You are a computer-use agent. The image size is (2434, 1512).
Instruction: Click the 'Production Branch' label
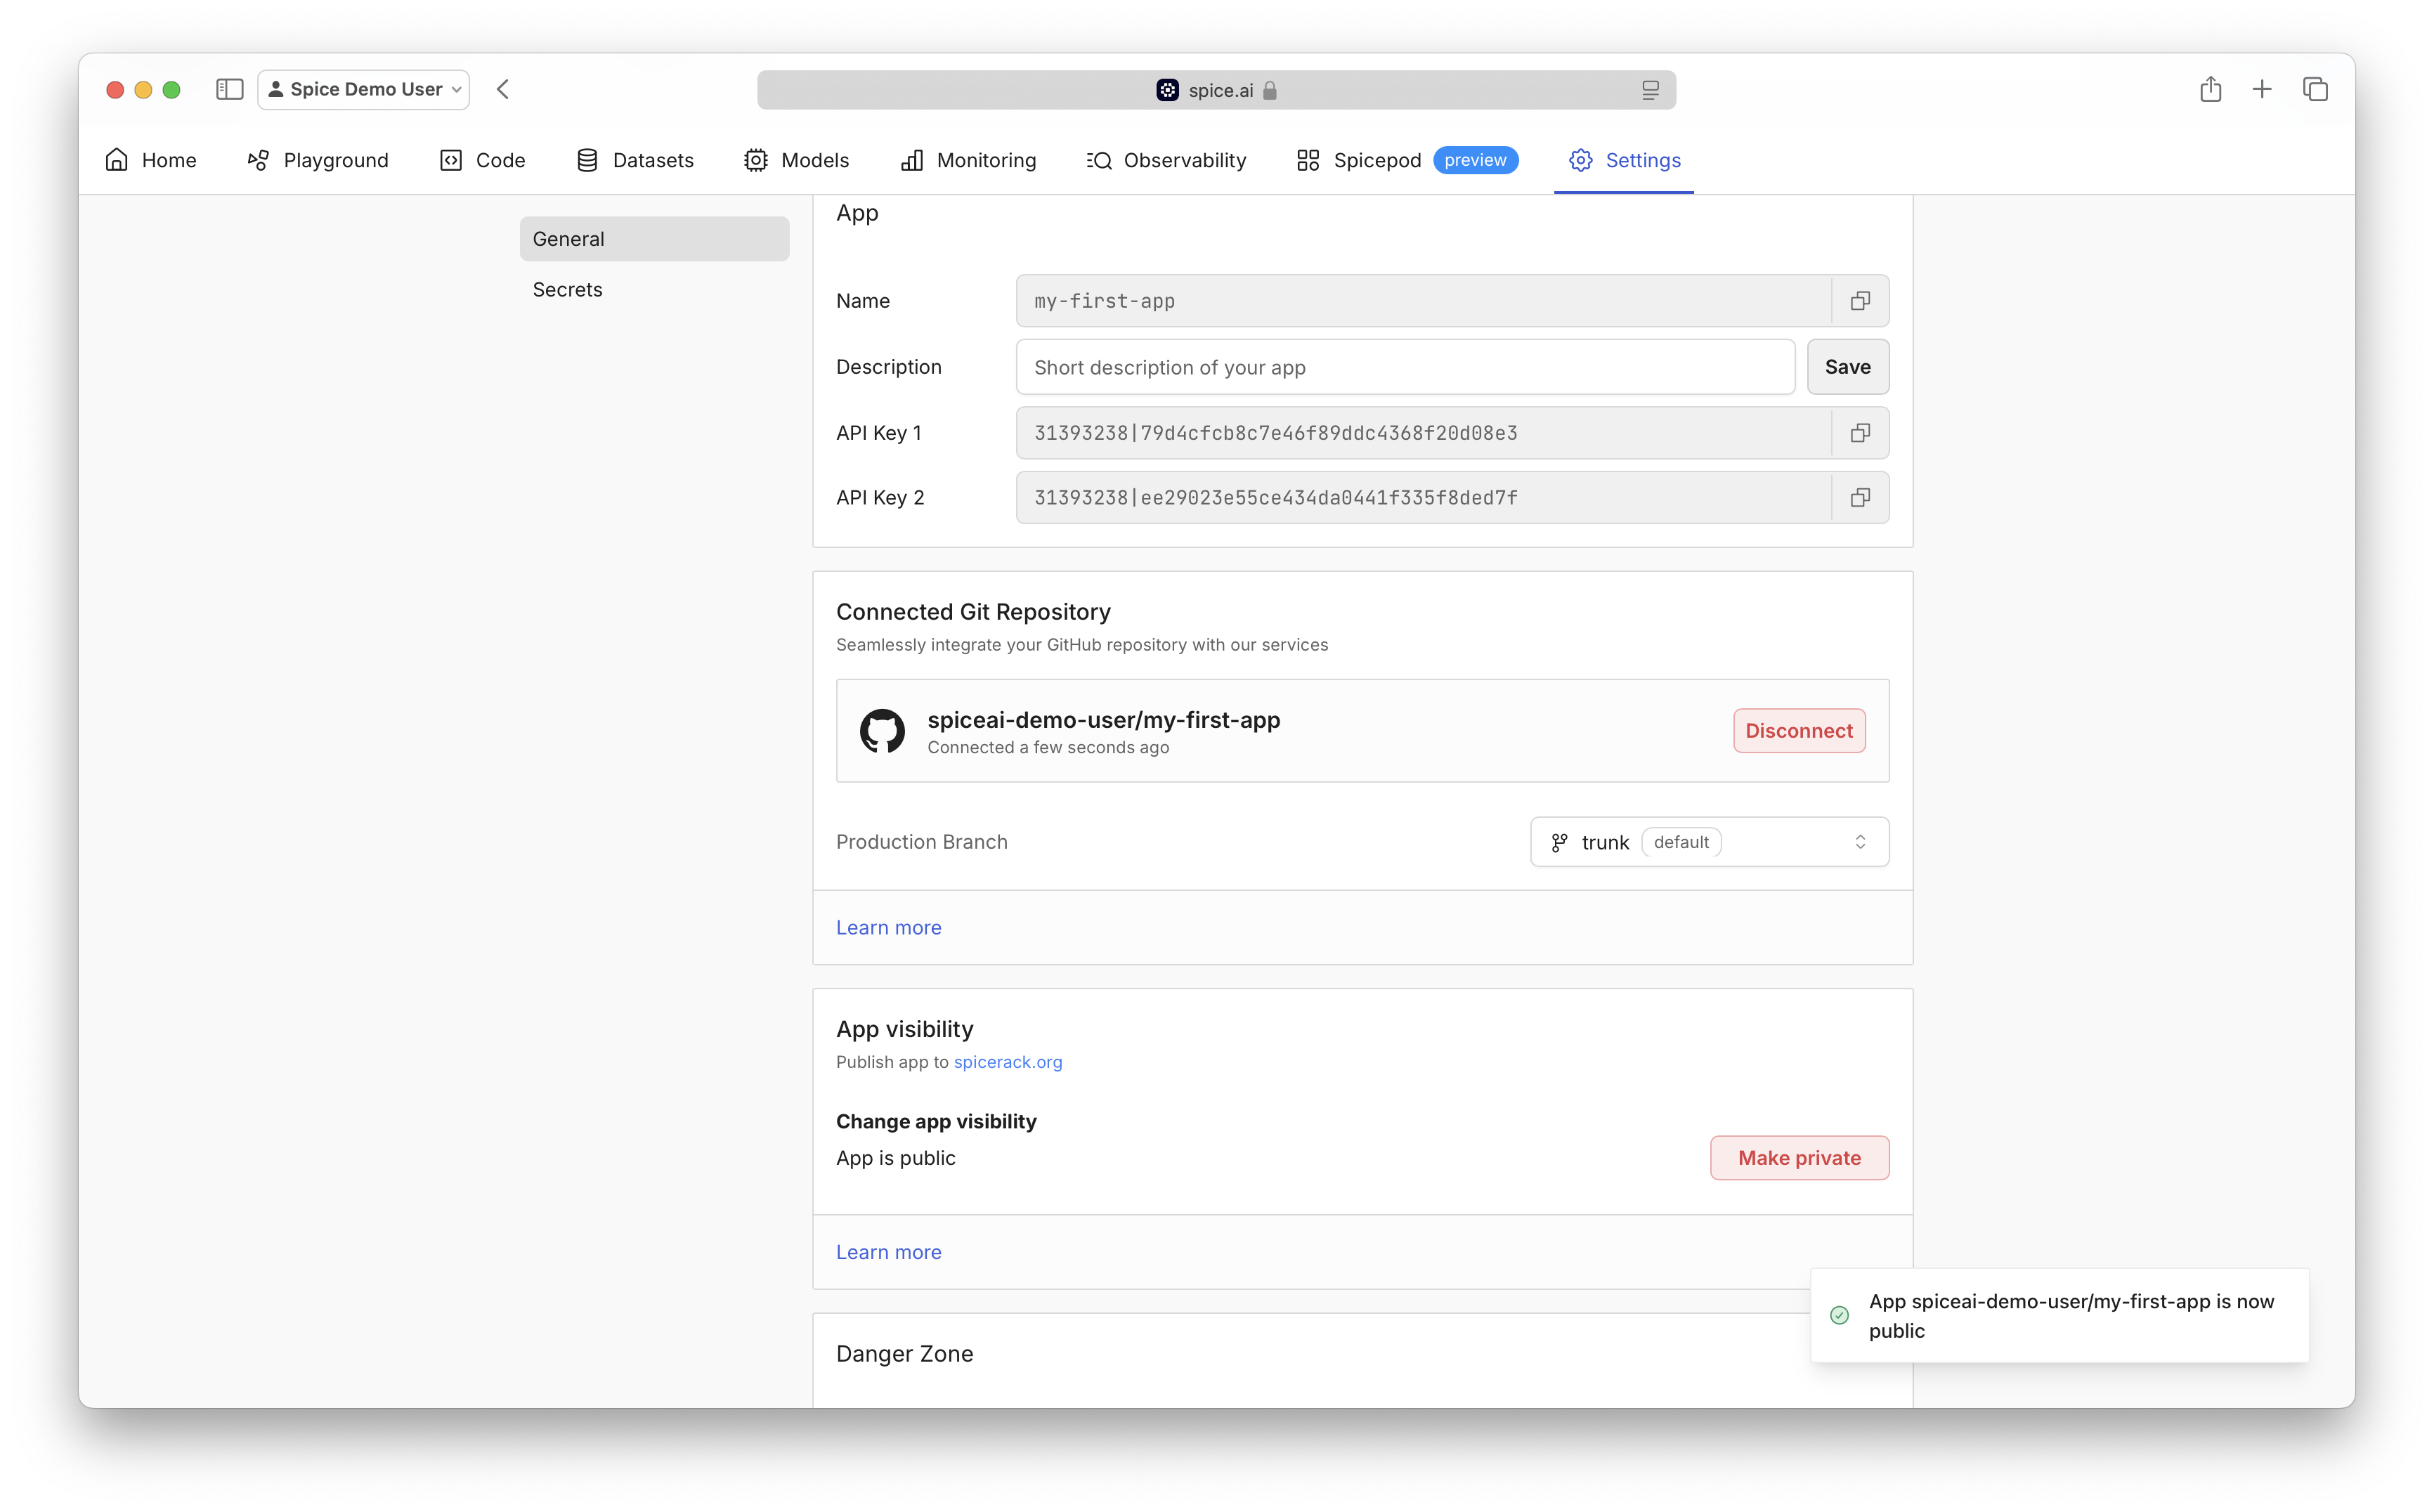pyautogui.click(x=921, y=842)
